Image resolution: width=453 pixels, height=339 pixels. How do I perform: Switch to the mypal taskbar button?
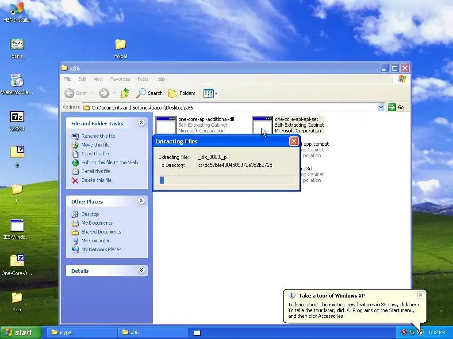point(82,332)
